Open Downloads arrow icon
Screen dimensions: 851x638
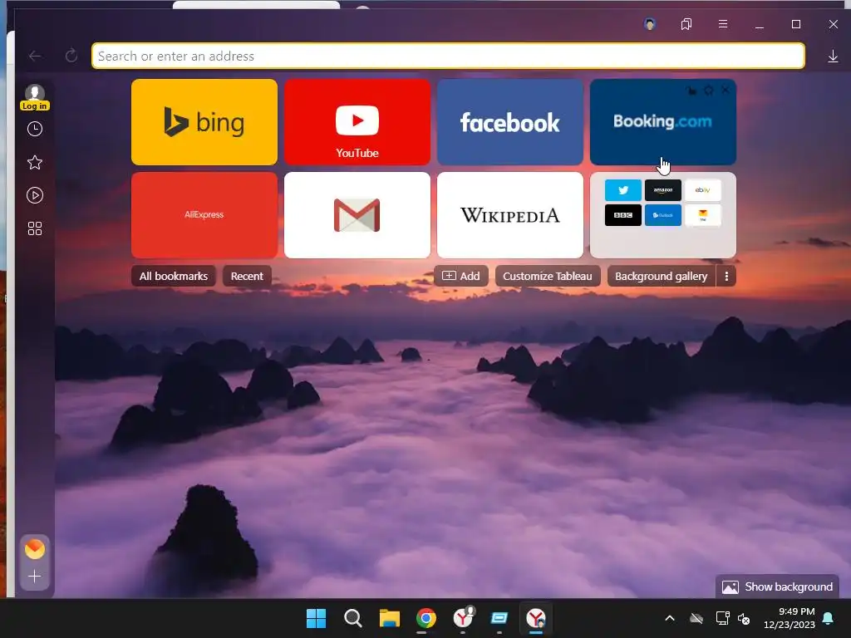[833, 56]
